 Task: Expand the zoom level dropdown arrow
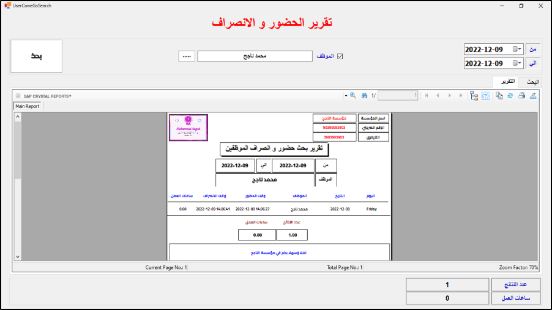click(346, 96)
